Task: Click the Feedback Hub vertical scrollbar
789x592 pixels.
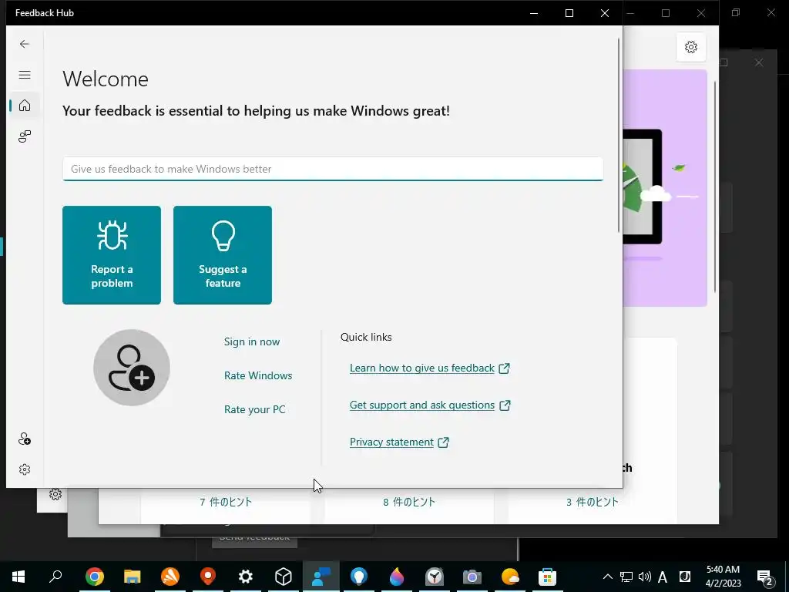Action: pos(619,136)
